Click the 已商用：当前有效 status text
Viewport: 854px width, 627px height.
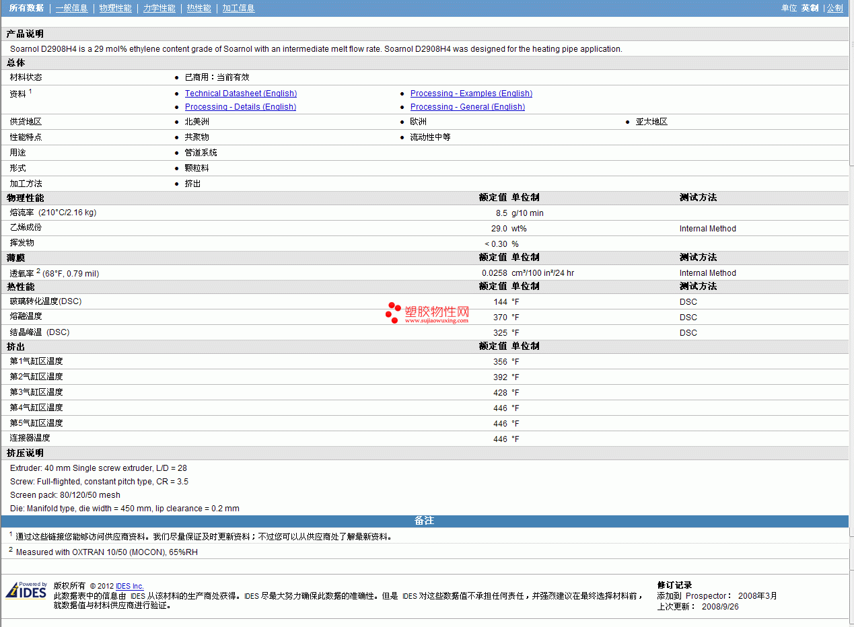tap(217, 77)
